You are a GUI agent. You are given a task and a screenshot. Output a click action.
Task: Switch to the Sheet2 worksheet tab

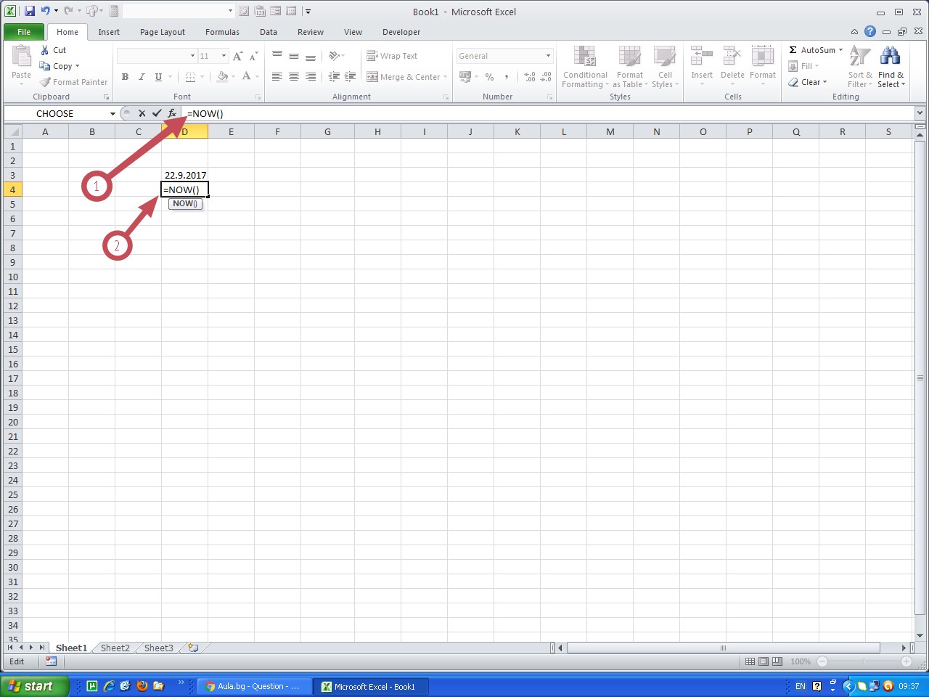pyautogui.click(x=115, y=648)
